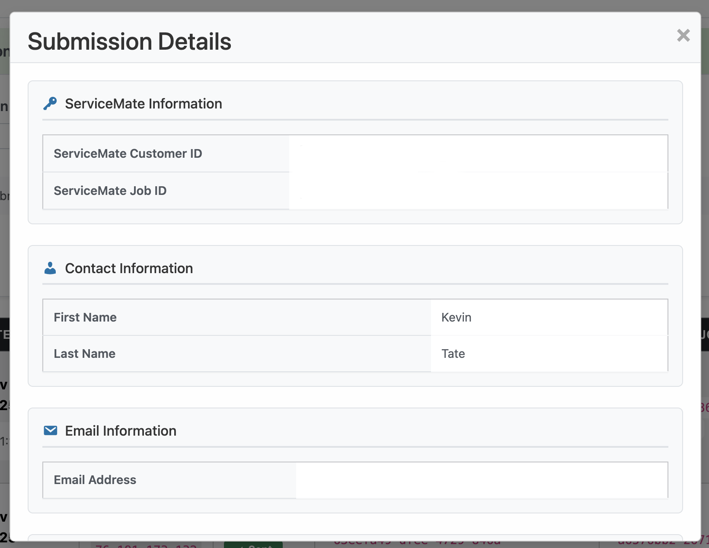Screen dimensions: 709x548
Task: Click the Email Address value cell
Action: click(x=482, y=480)
